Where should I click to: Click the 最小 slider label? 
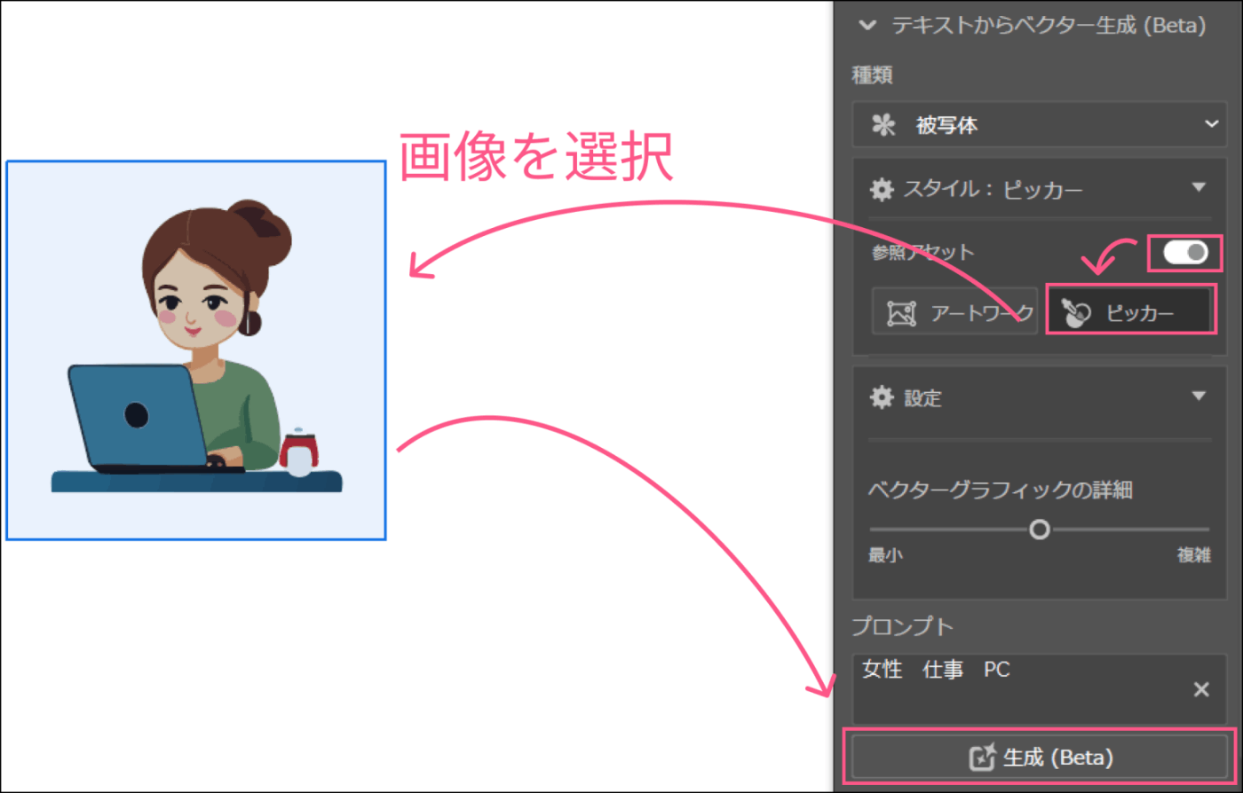885,556
